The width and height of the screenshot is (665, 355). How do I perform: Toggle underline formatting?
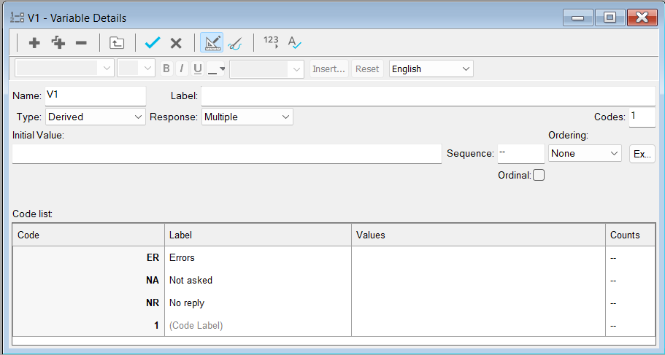197,69
